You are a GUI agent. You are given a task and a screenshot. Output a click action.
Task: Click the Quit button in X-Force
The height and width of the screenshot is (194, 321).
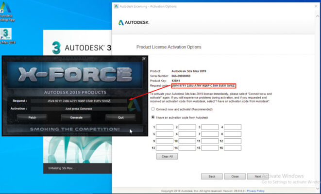120,117
